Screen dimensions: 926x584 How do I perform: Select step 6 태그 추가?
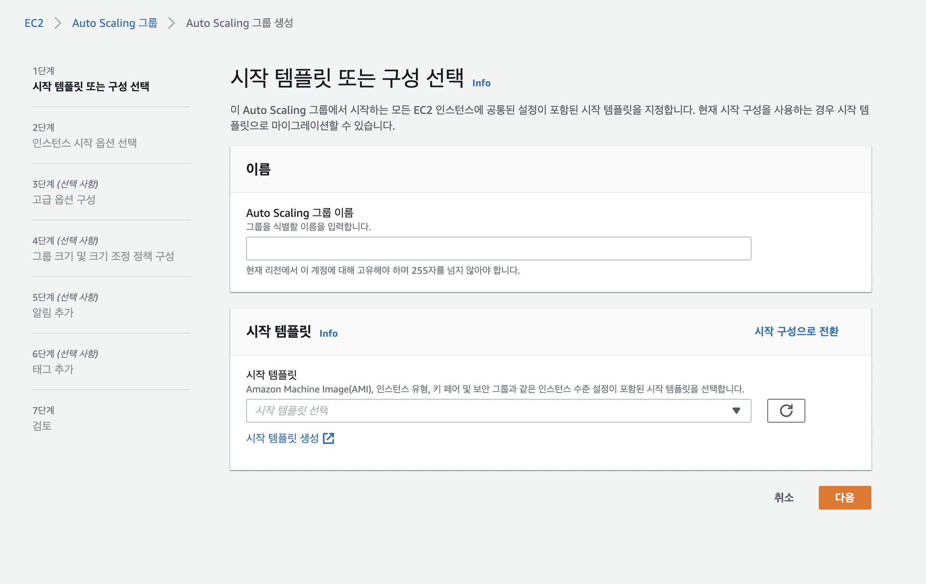[53, 369]
